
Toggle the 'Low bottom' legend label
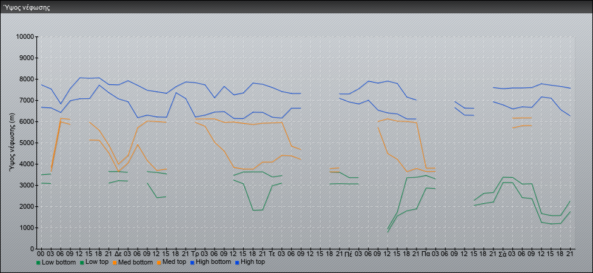pyautogui.click(x=58, y=262)
